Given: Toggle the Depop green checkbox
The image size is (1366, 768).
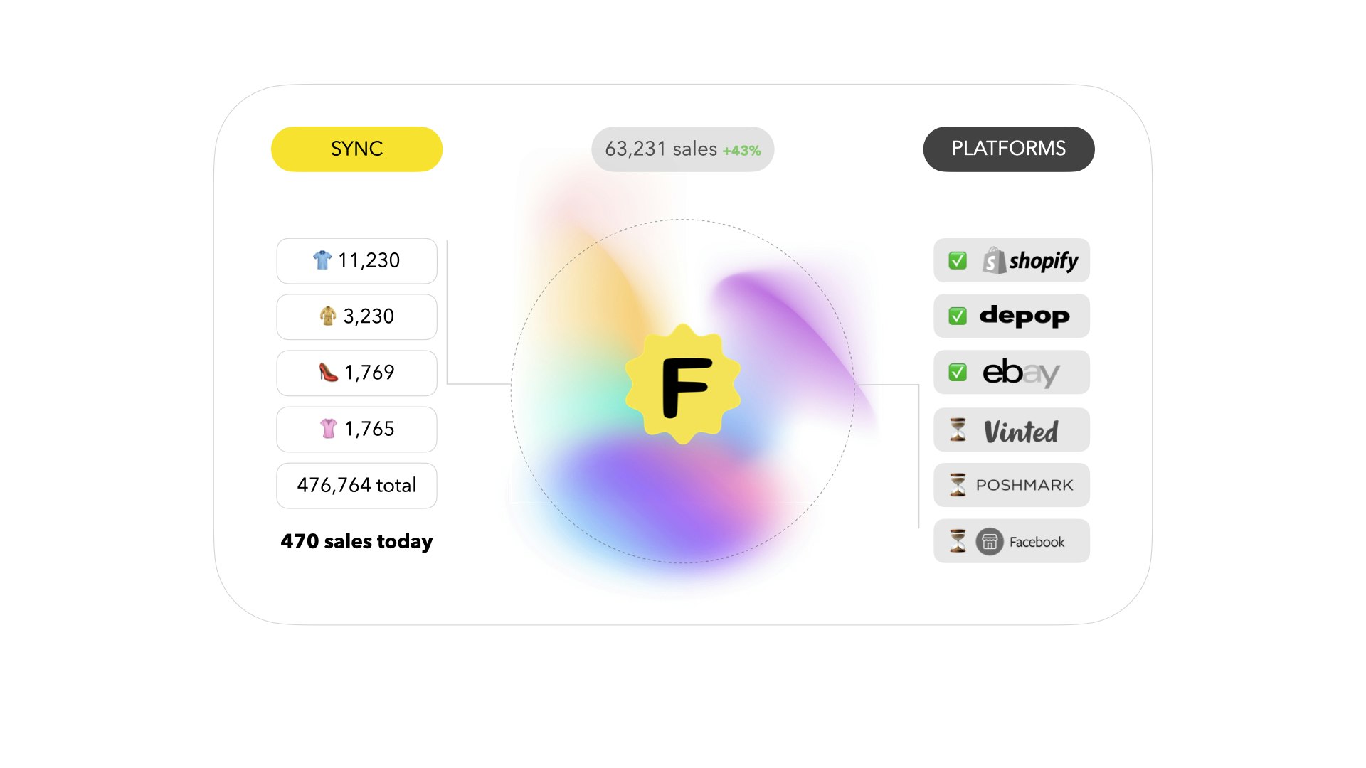Looking at the screenshot, I should click(958, 316).
